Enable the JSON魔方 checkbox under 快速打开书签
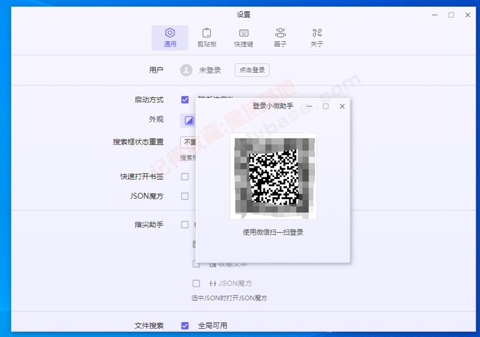The width and height of the screenshot is (480, 337). coord(185,196)
